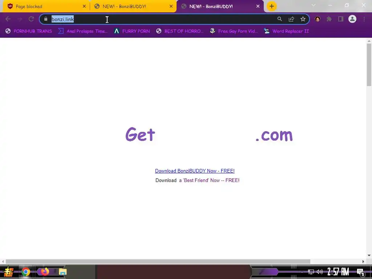
Task: Click the .com heading text
Action: point(274,135)
